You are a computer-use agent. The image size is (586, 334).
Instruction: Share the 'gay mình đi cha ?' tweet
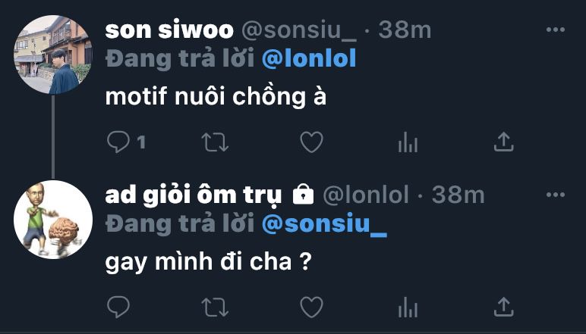pos(504,307)
